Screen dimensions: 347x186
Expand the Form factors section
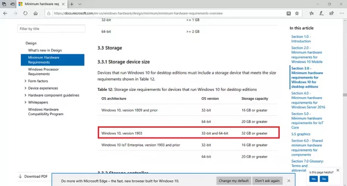click(38, 81)
